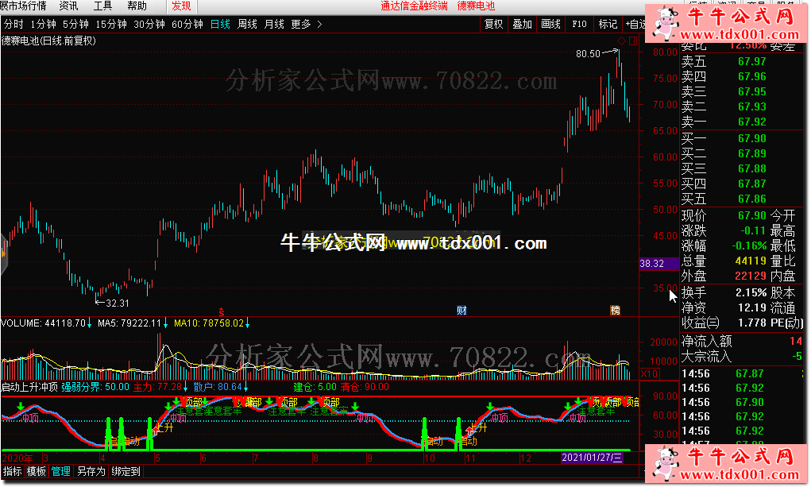Click the 32.31 low price annotation
This screenshot has height=487, width=811.
(117, 303)
